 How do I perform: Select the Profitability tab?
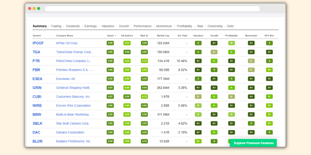(184, 26)
